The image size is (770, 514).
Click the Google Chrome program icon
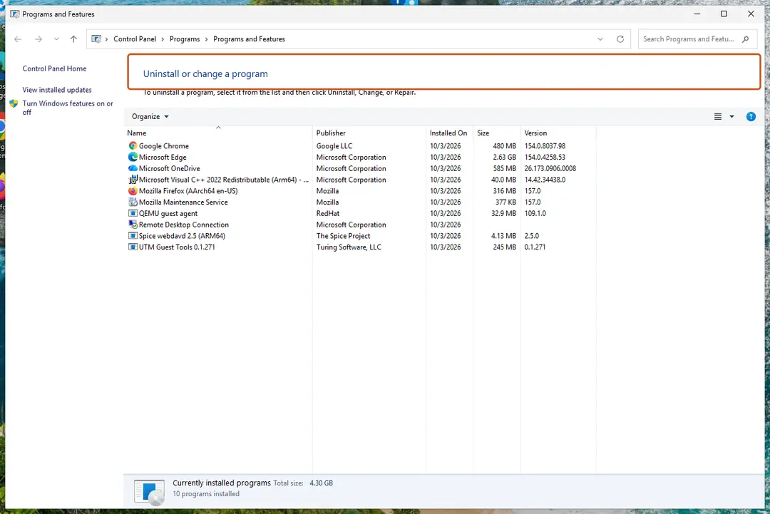133,146
